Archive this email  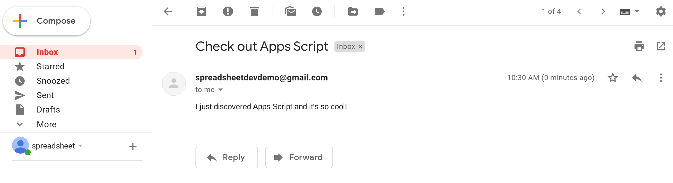click(201, 12)
